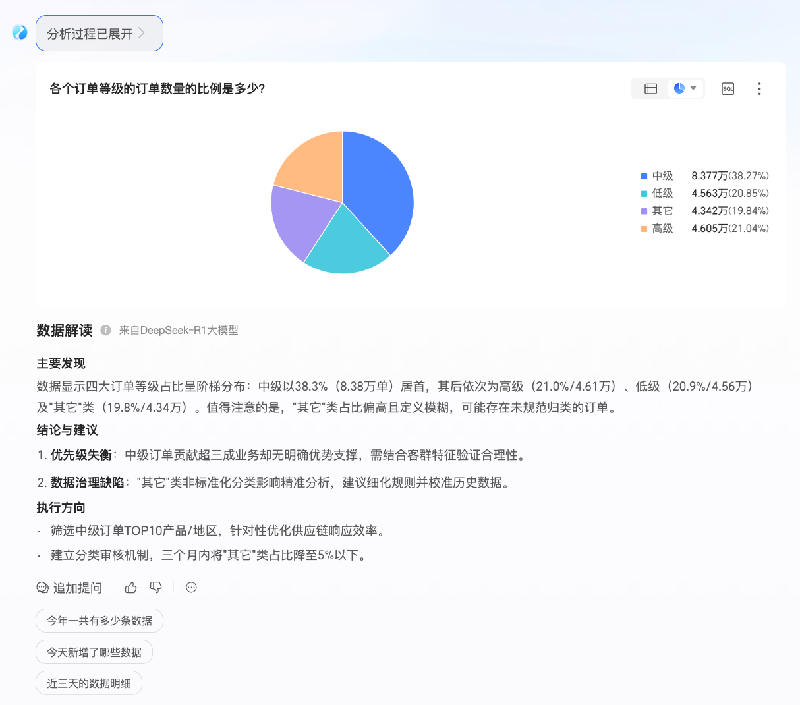Click the 主要发现 heading
Screen dimensions: 800x705
pyautogui.click(x=61, y=364)
